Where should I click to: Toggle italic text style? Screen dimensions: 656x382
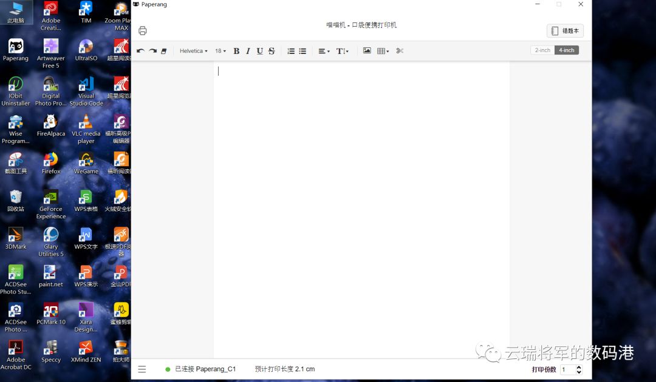pos(248,51)
